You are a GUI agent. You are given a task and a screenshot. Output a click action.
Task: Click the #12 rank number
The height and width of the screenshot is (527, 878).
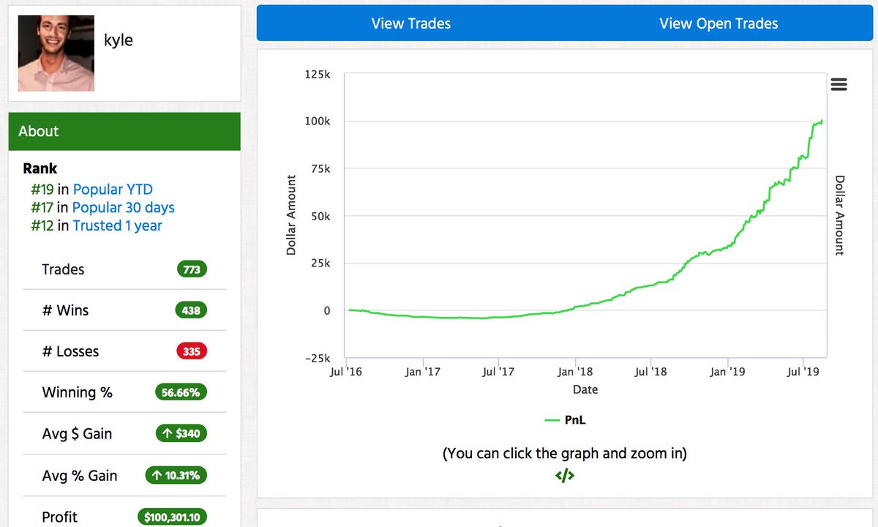coord(42,225)
